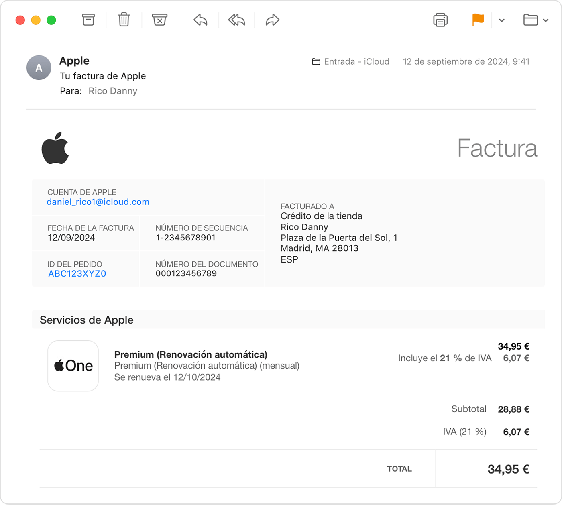This screenshot has width=562, height=505.
Task: Click the folder icon beside Entrada - iCloud
Action: [316, 62]
